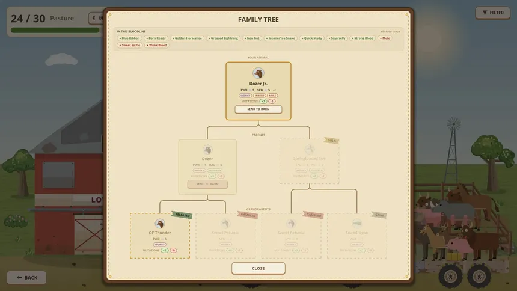
Task: Click the WONKY tag on Dozer Jr.
Action: 245,96
